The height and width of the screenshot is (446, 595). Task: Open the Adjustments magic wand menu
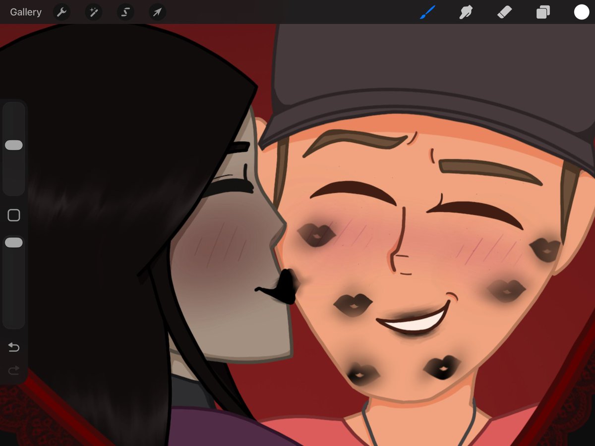[93, 12]
